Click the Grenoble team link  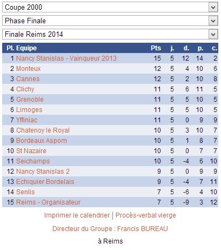[x=30, y=100]
